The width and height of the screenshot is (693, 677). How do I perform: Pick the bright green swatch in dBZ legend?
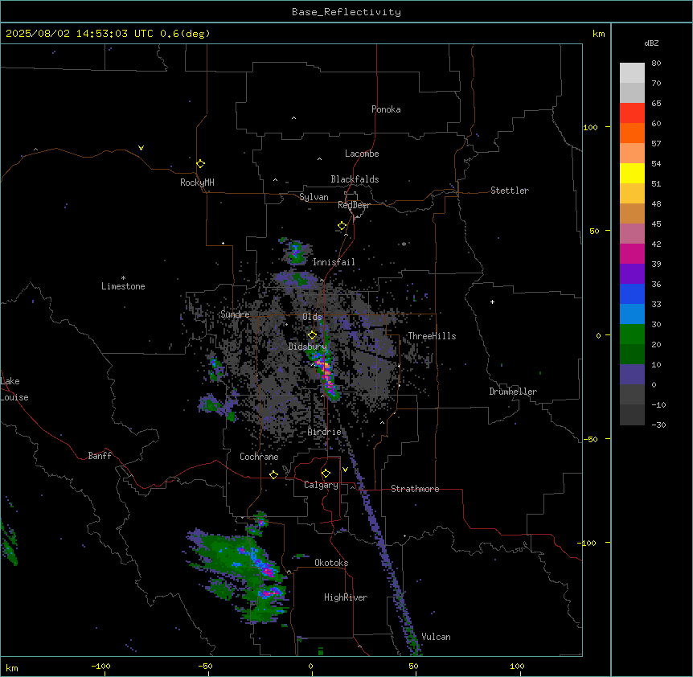click(x=632, y=334)
